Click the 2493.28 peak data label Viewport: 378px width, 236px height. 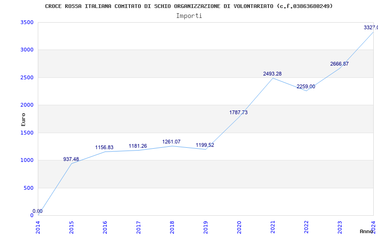click(x=272, y=74)
